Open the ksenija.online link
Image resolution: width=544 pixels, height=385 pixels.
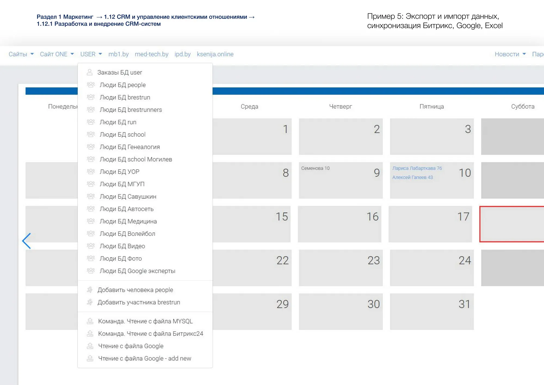215,54
